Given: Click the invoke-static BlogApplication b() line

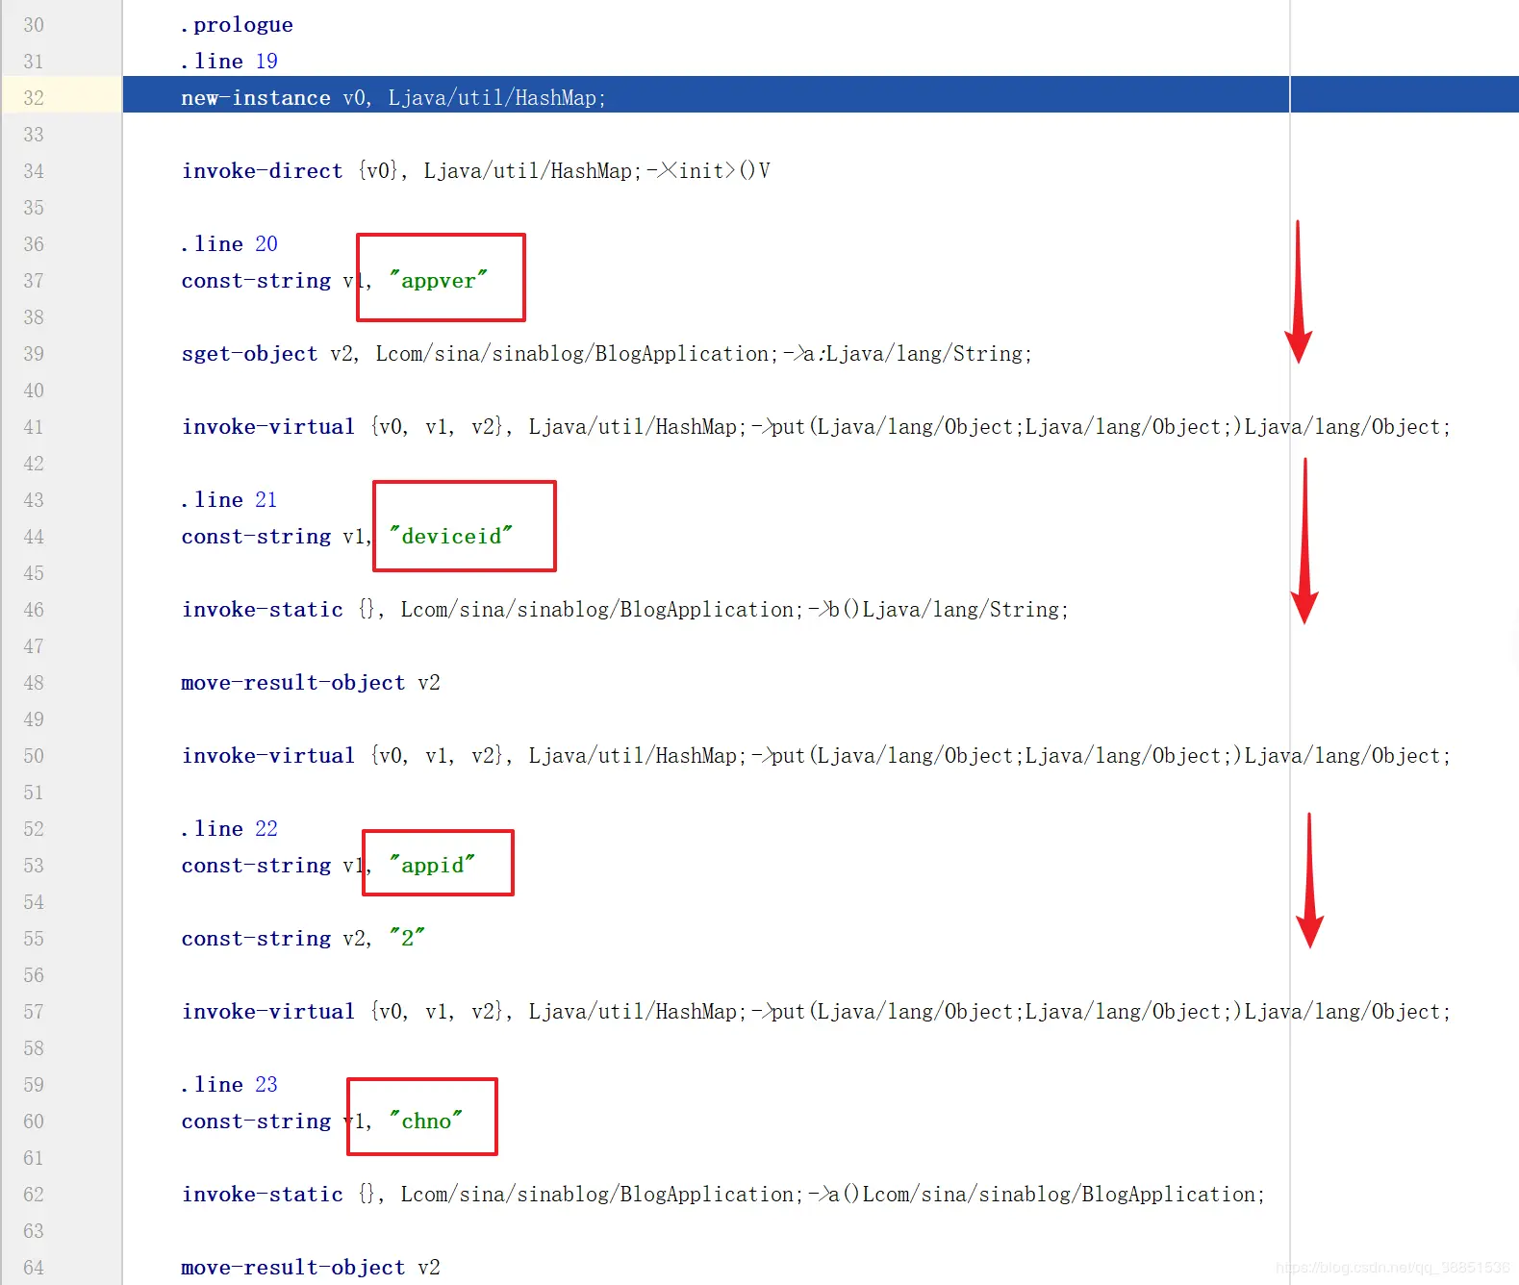Looking at the screenshot, I should point(625,609).
